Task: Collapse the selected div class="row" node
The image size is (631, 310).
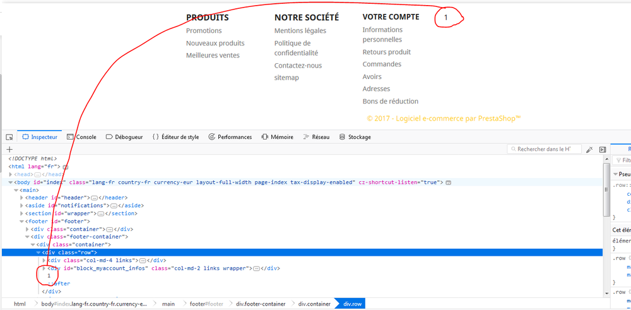Action: (x=38, y=253)
